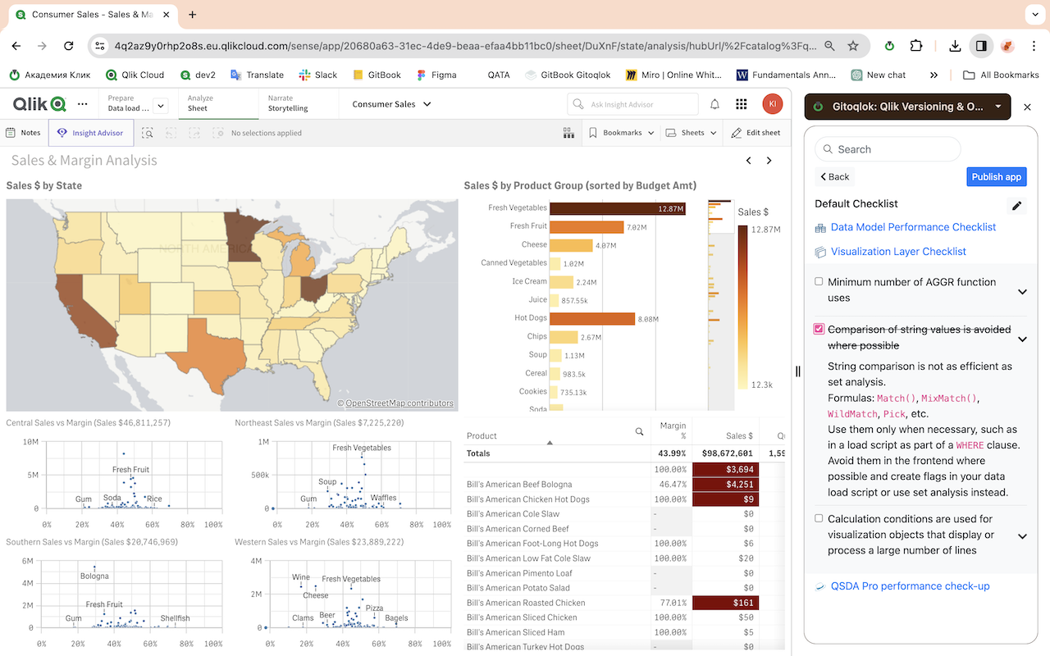Go to the next sheet arrow
Screen dimensions: 1050x656
[769, 161]
